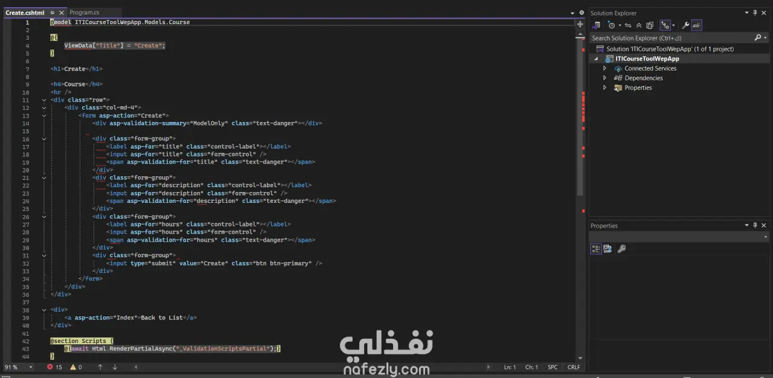Open Property Pages wrench icon
The width and height of the screenshot is (773, 378).
click(x=621, y=249)
